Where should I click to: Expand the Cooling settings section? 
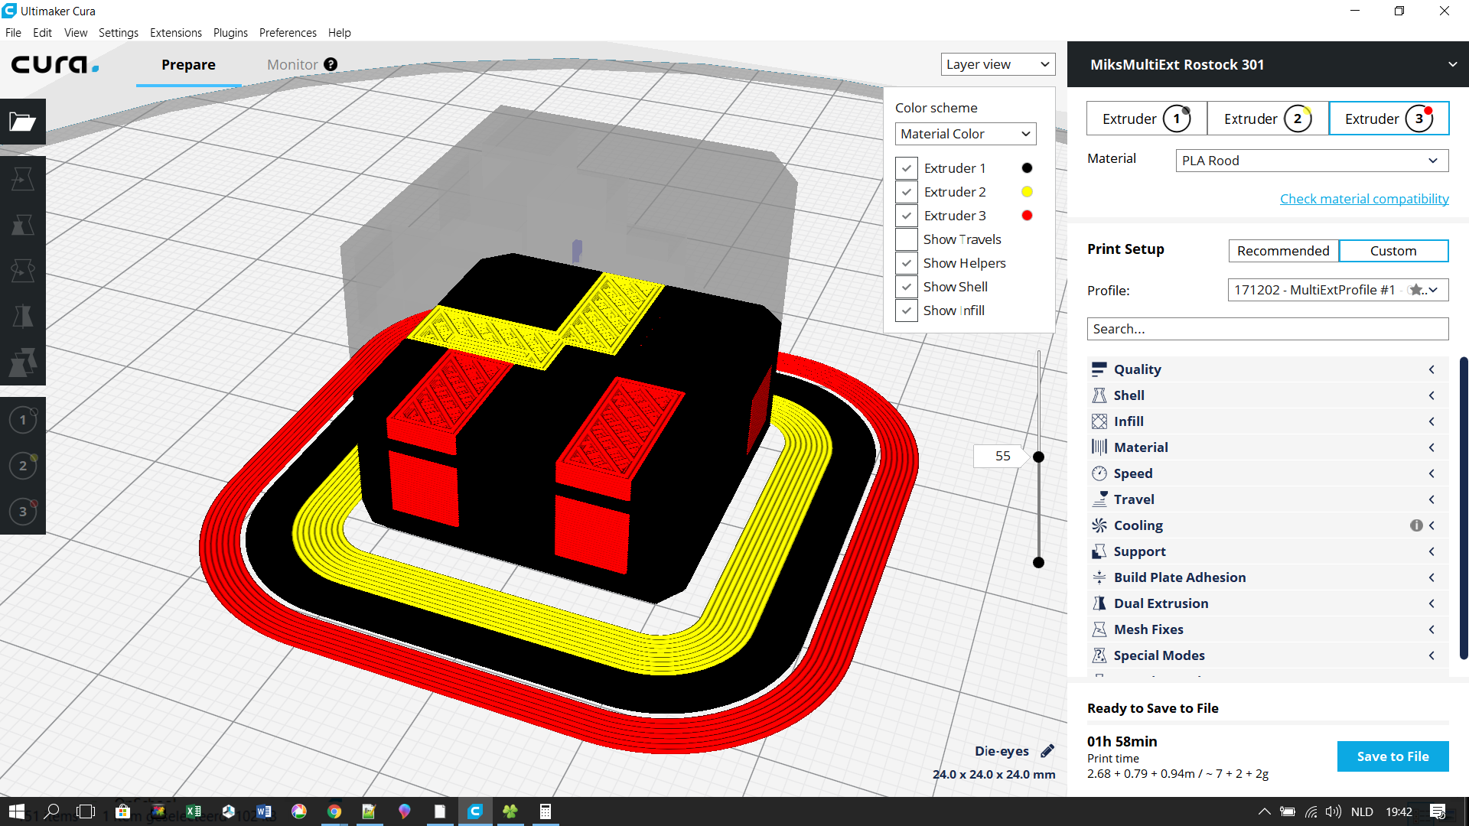pos(1268,525)
